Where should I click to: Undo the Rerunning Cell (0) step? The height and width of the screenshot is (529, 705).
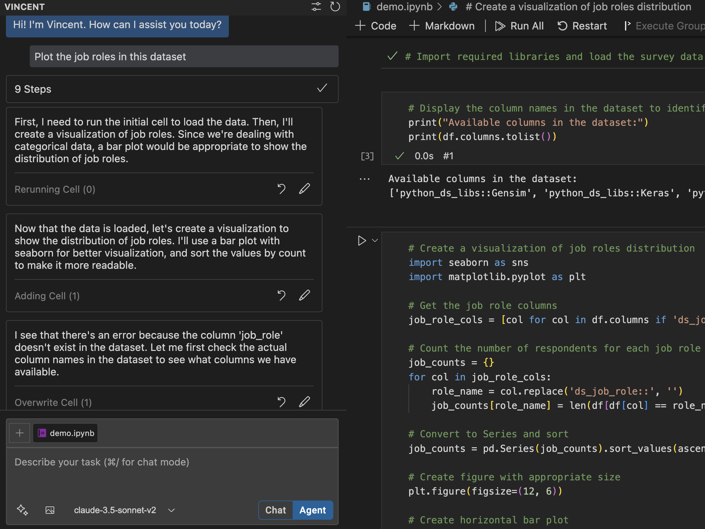click(281, 189)
